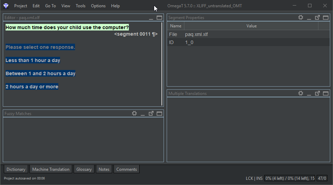
Task: Click the LCK lock status indicator
Action: (249, 178)
